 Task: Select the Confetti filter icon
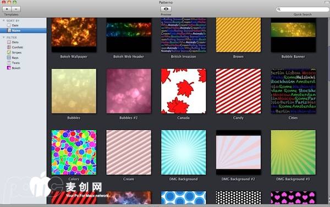[x=9, y=47]
